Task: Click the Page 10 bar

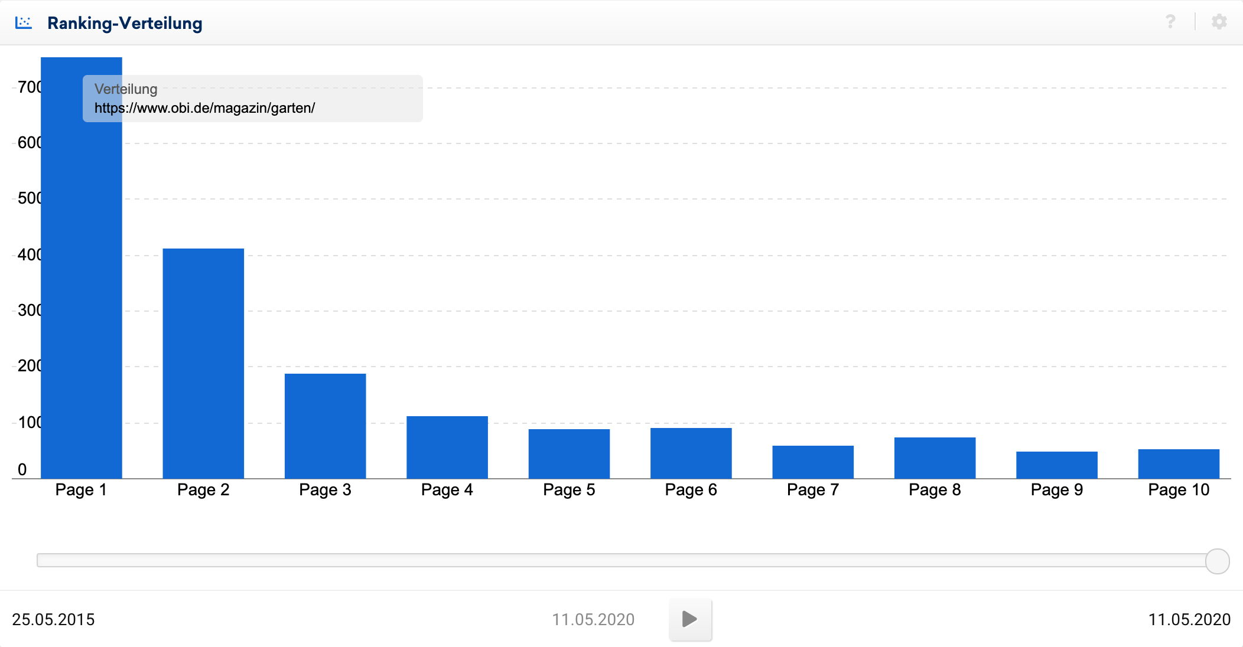Action: click(x=1179, y=463)
